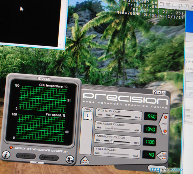
Task: Click the 'FPS 24.0' overlay text
Action: coord(142,10)
